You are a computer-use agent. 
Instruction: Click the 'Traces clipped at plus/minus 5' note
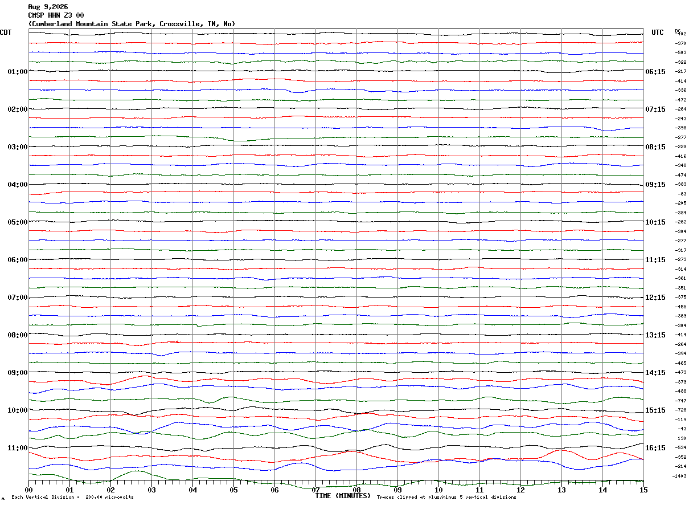pos(446,498)
